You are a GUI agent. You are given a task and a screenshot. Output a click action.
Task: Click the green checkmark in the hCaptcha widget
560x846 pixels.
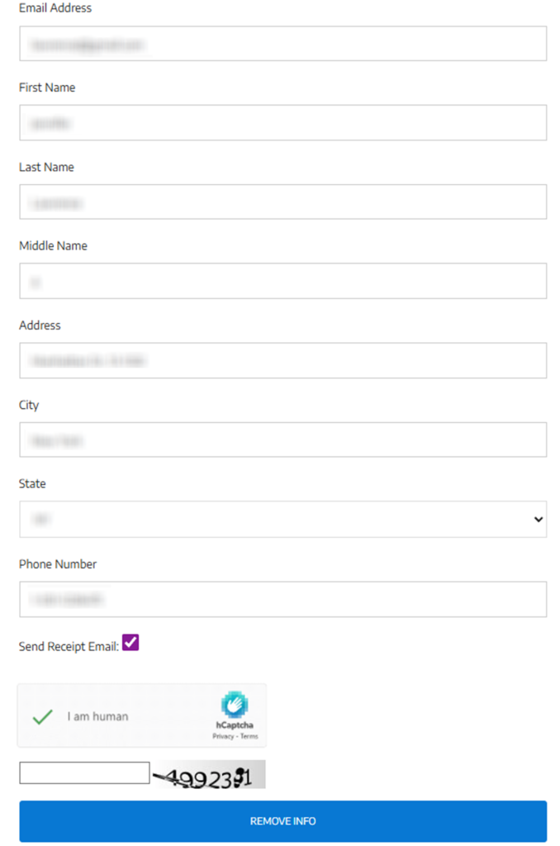[x=42, y=716]
